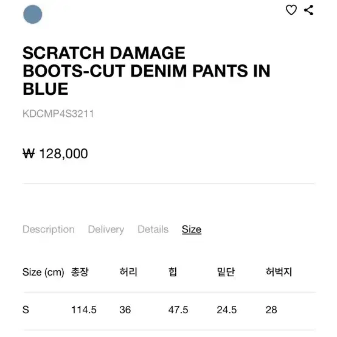Screen dimensions: 337x337
Task: Show the Details tab
Action: (x=153, y=229)
